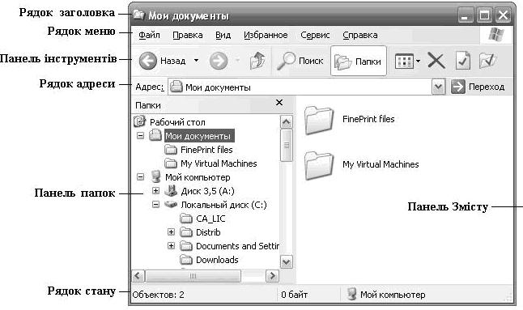Minimize the Мои документы window
The image size is (523, 310).
[x=466, y=15]
